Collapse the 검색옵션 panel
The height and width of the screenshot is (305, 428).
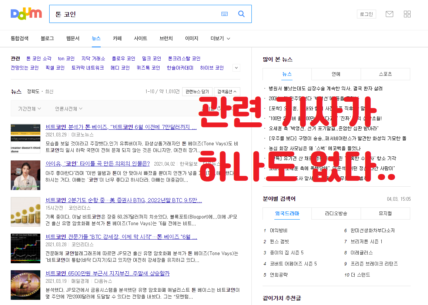pos(227,92)
